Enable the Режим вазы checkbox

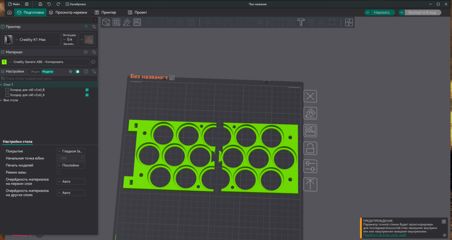click(59, 172)
